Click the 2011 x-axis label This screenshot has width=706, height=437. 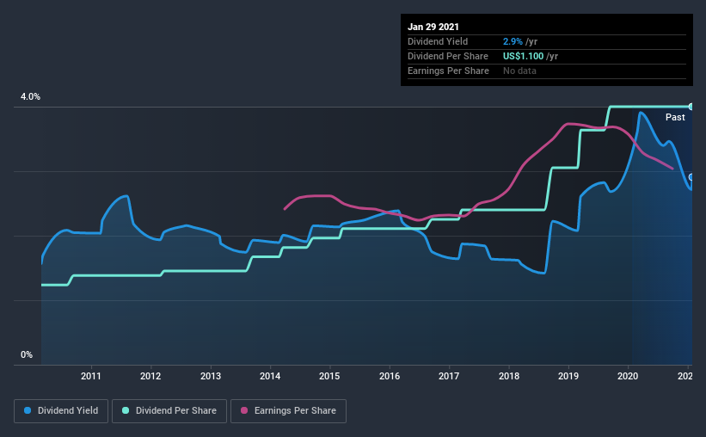point(91,376)
